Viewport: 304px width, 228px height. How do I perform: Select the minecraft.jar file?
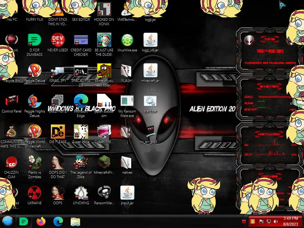click(150, 70)
